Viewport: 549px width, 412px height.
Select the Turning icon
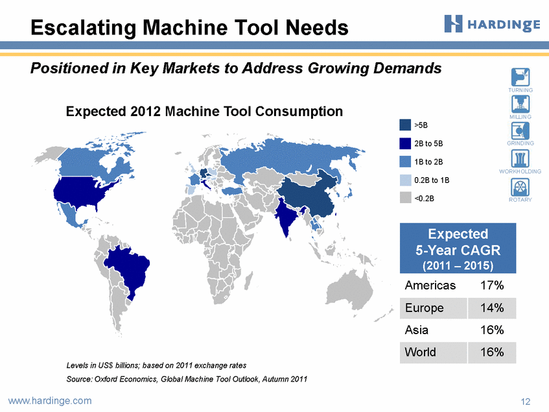(520, 77)
